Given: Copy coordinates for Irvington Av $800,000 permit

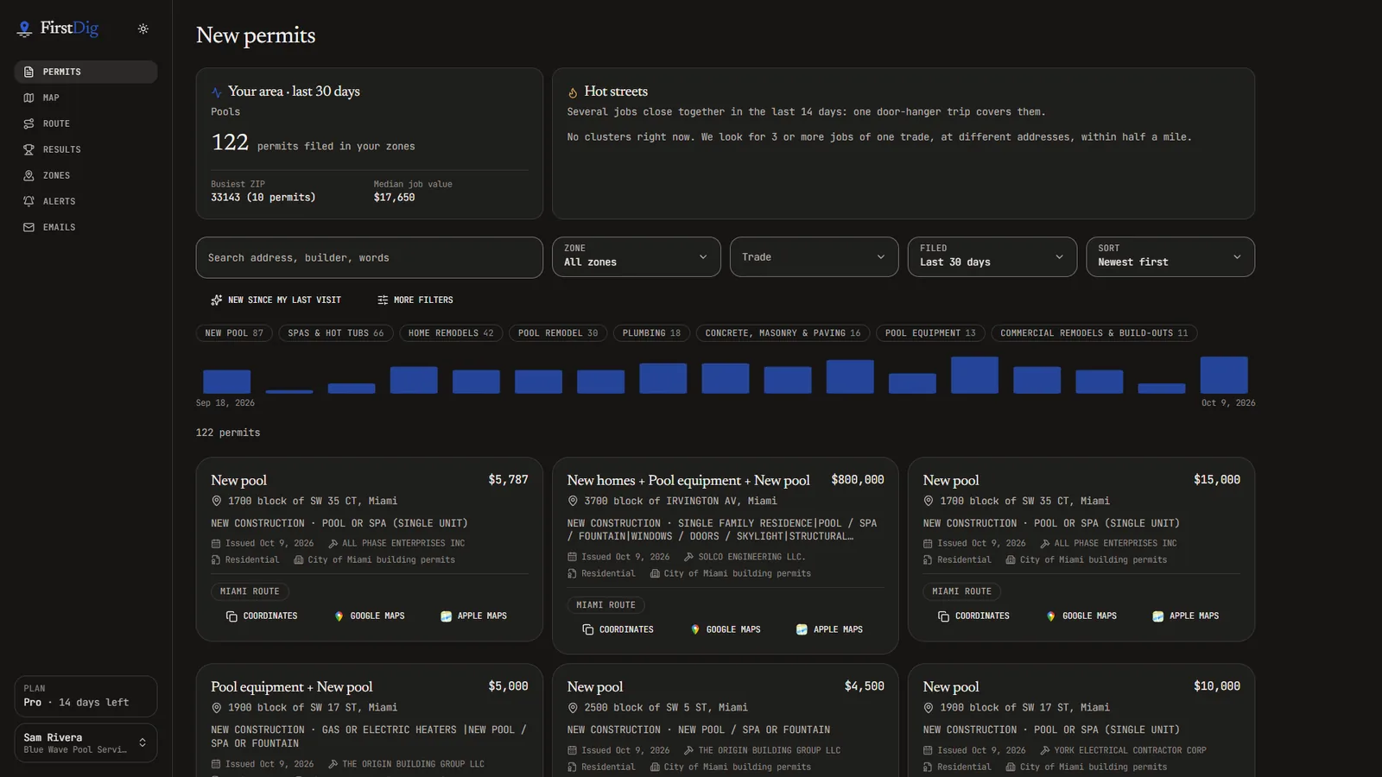Looking at the screenshot, I should [618, 630].
